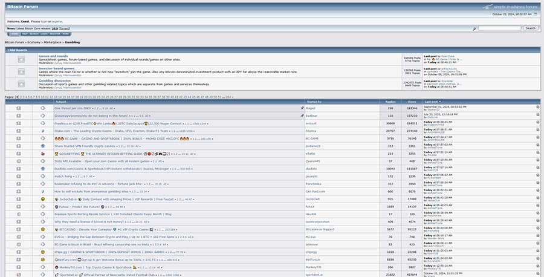This screenshot has height=277, width=544.
Task: Sort by the Started by column header
Action: point(314,102)
